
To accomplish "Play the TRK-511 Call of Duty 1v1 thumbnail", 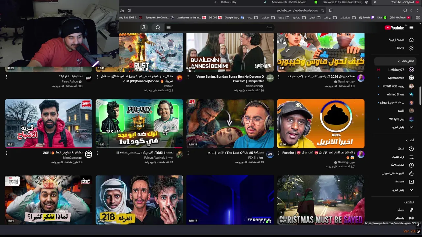I will [139, 123].
